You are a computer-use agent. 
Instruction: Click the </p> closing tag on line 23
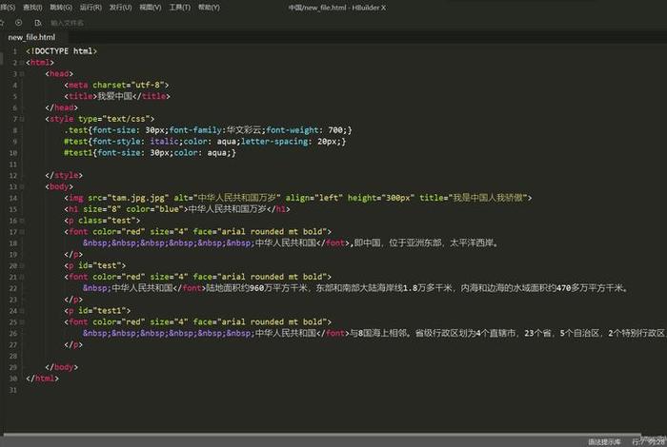coord(73,300)
